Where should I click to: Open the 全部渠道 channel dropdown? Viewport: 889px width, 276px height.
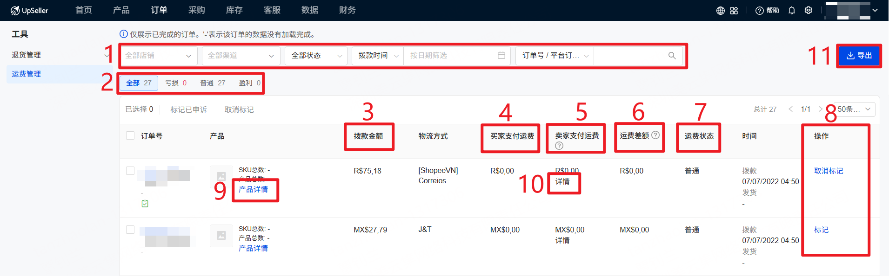pyautogui.click(x=241, y=56)
